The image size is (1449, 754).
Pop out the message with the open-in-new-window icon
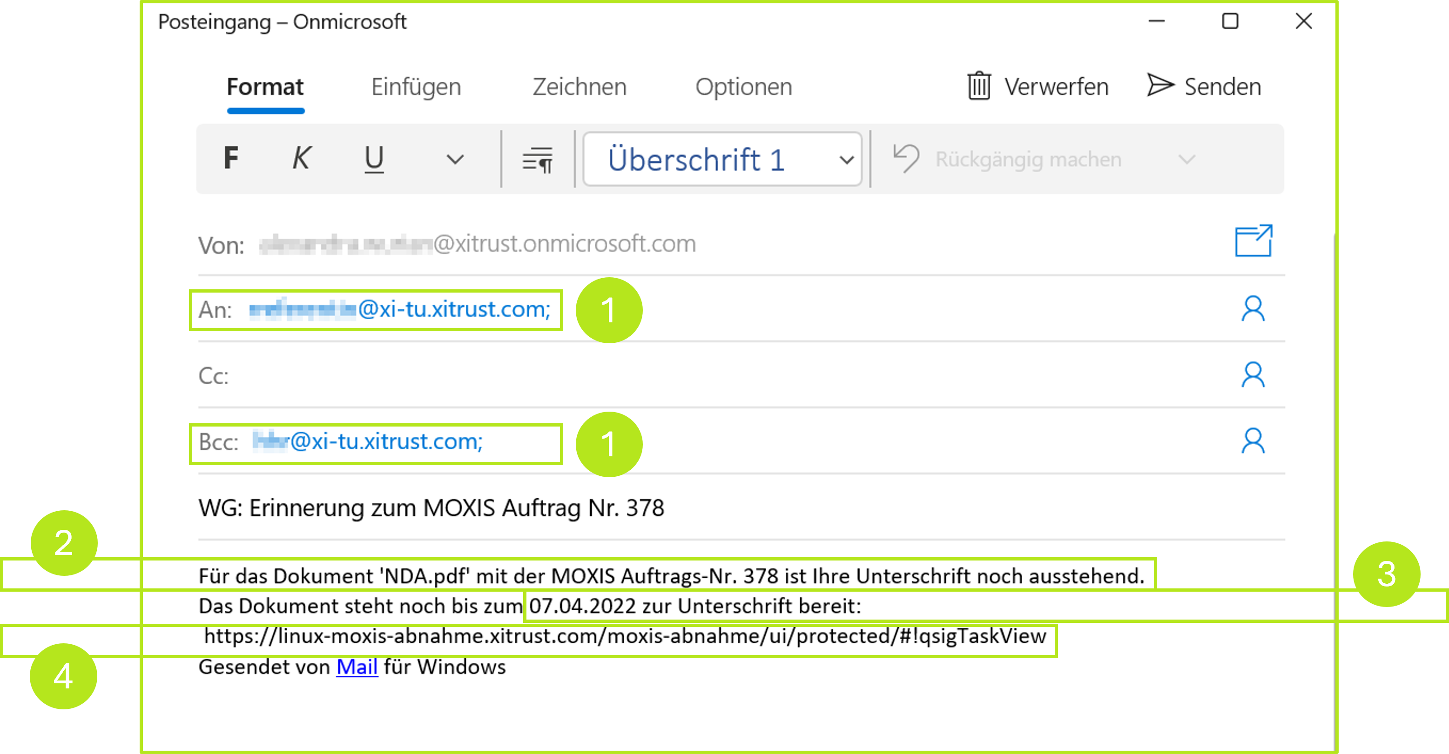(x=1253, y=240)
